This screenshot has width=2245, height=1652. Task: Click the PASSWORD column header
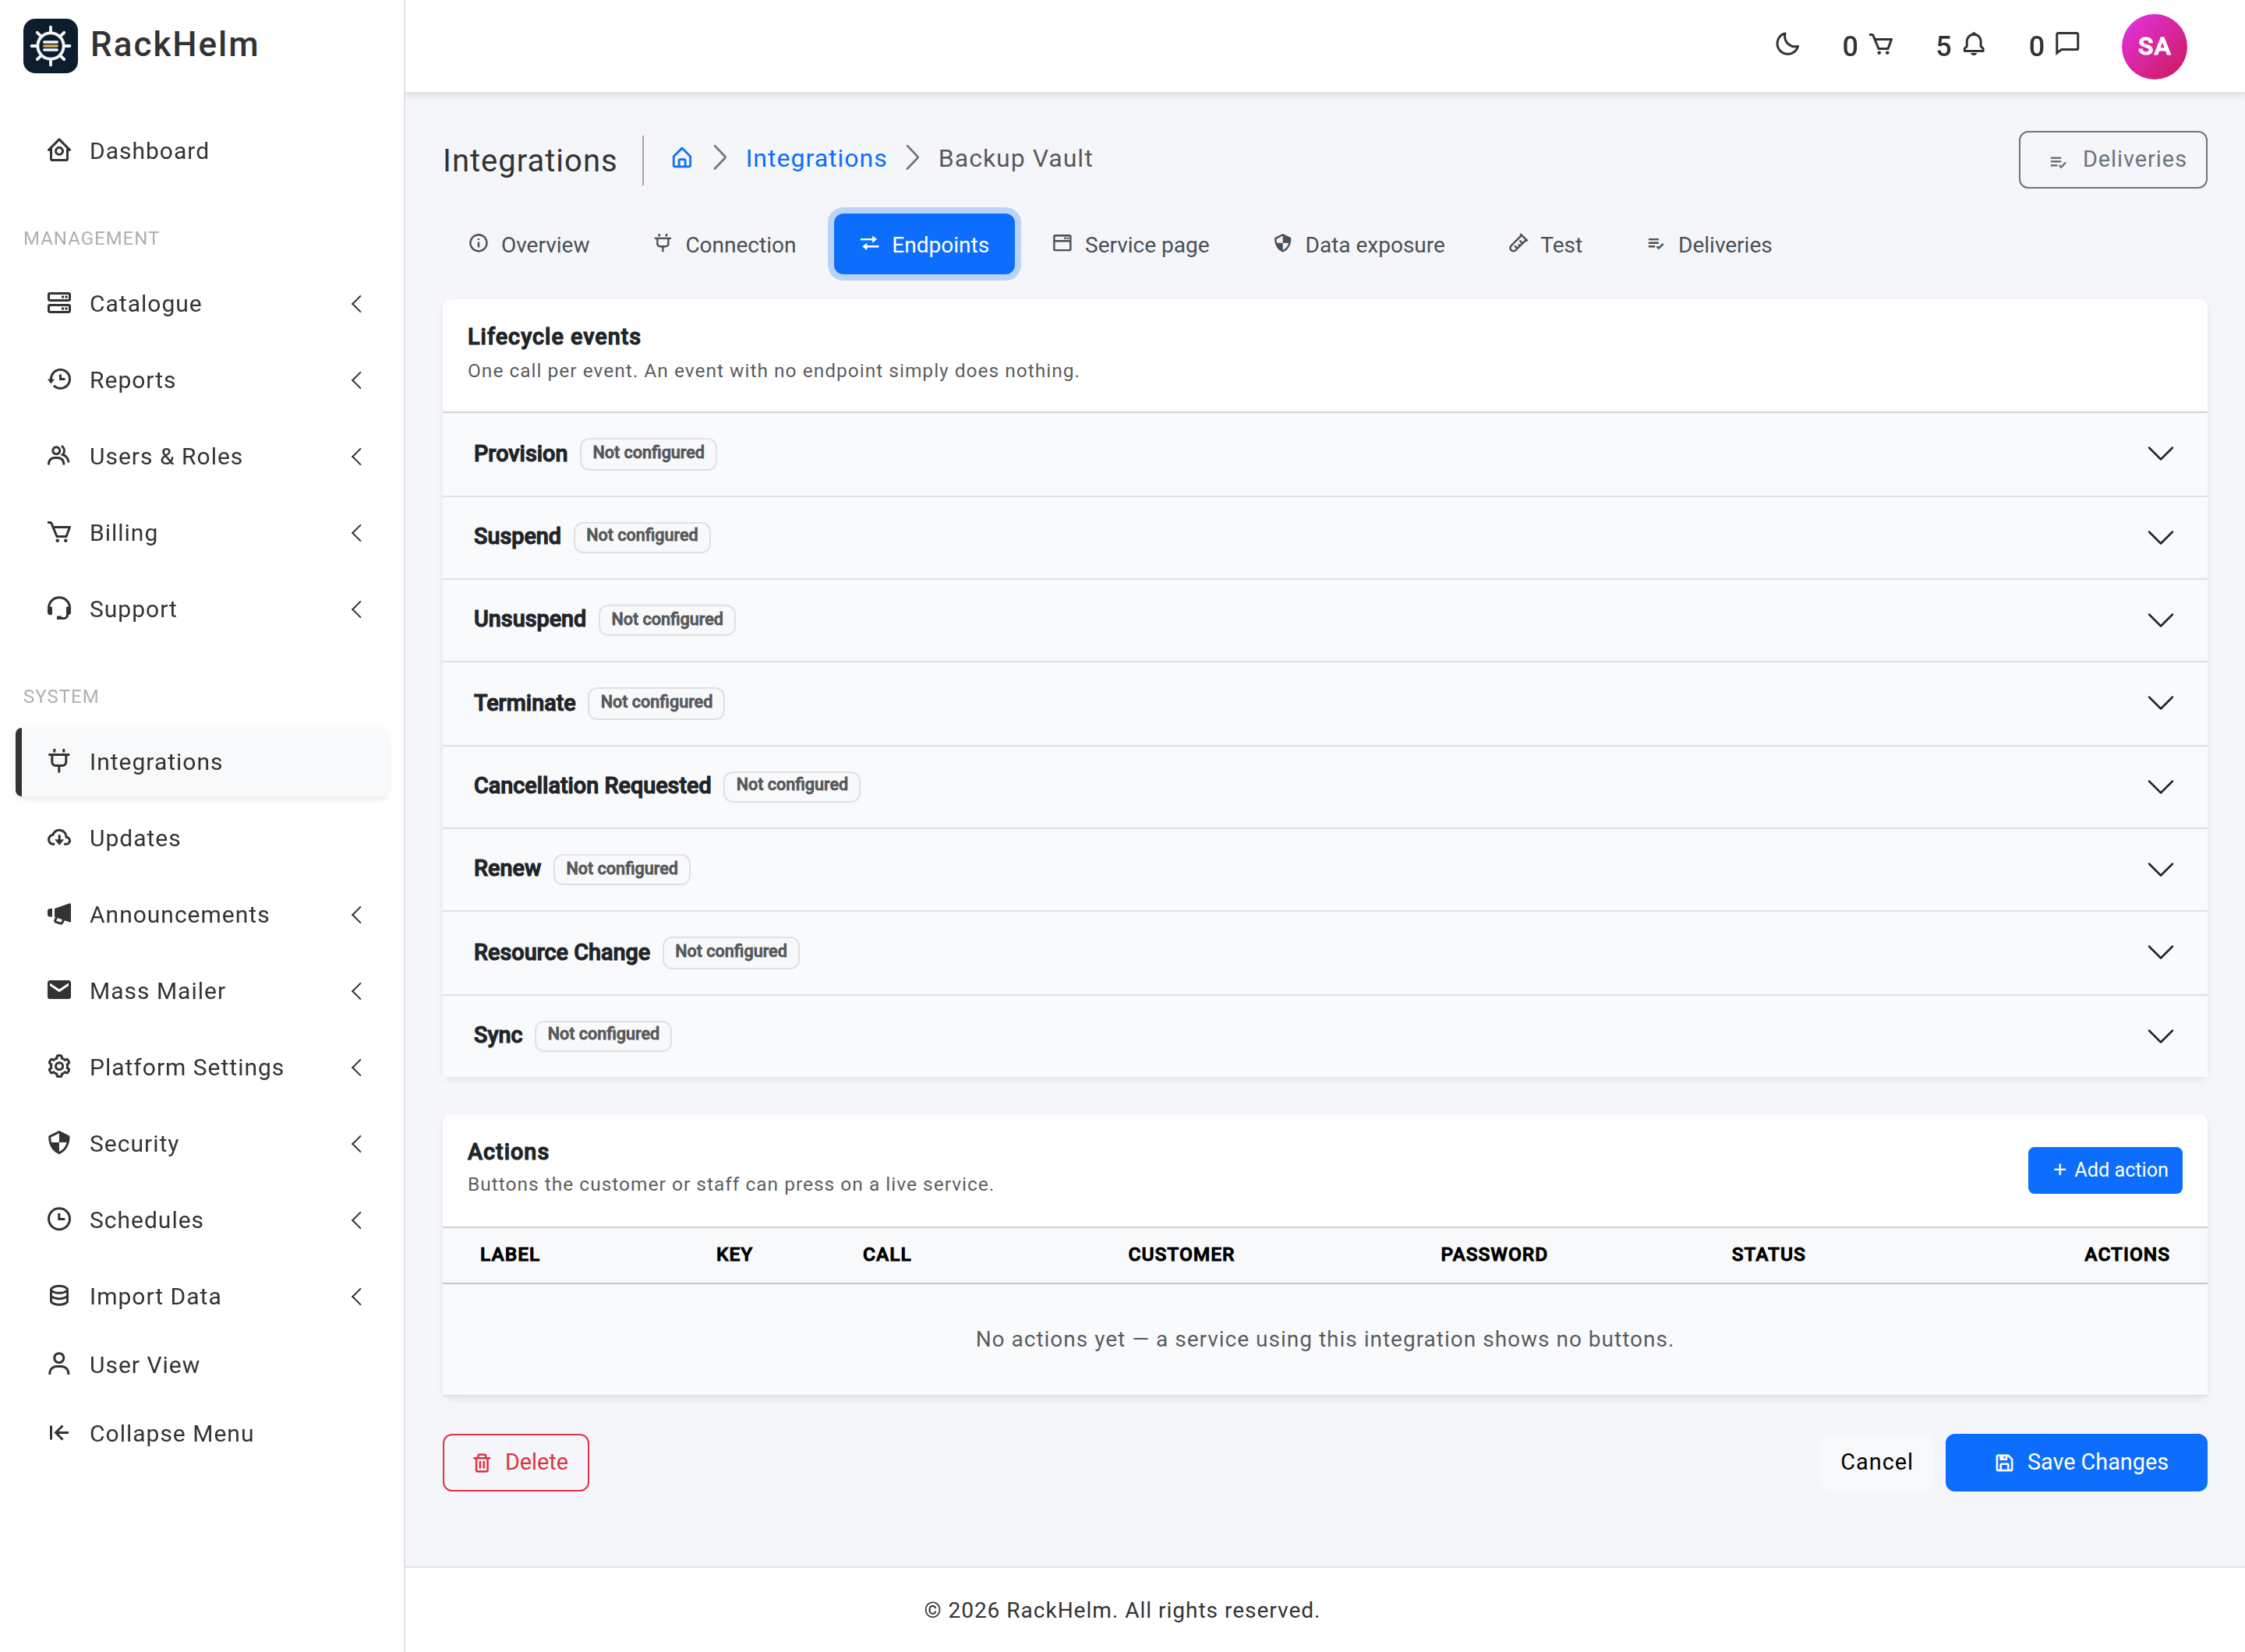tap(1494, 1254)
